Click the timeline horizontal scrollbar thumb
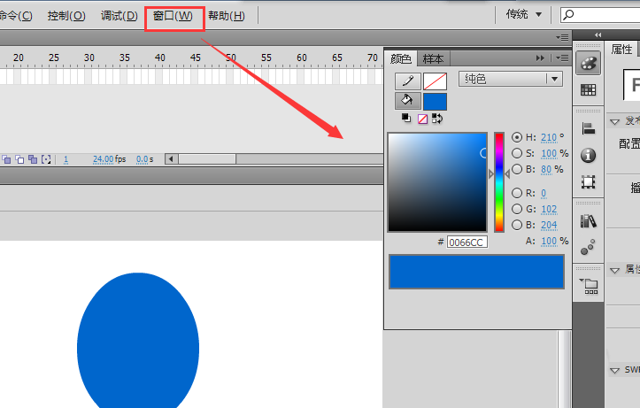 click(207, 159)
